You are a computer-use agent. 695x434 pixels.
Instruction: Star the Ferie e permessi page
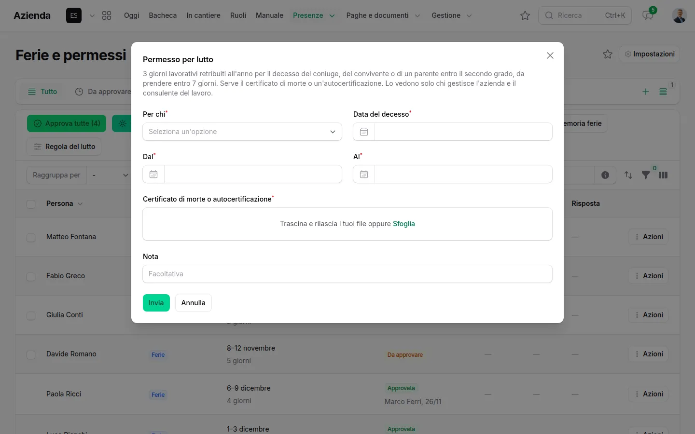tap(608, 54)
